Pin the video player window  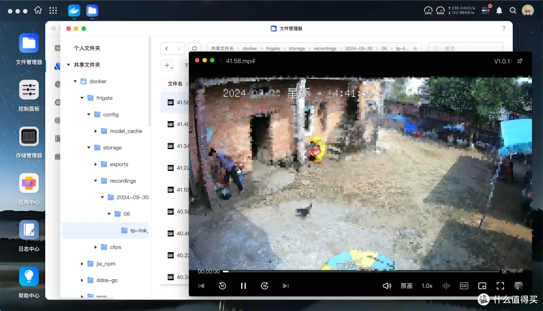pyautogui.click(x=520, y=61)
